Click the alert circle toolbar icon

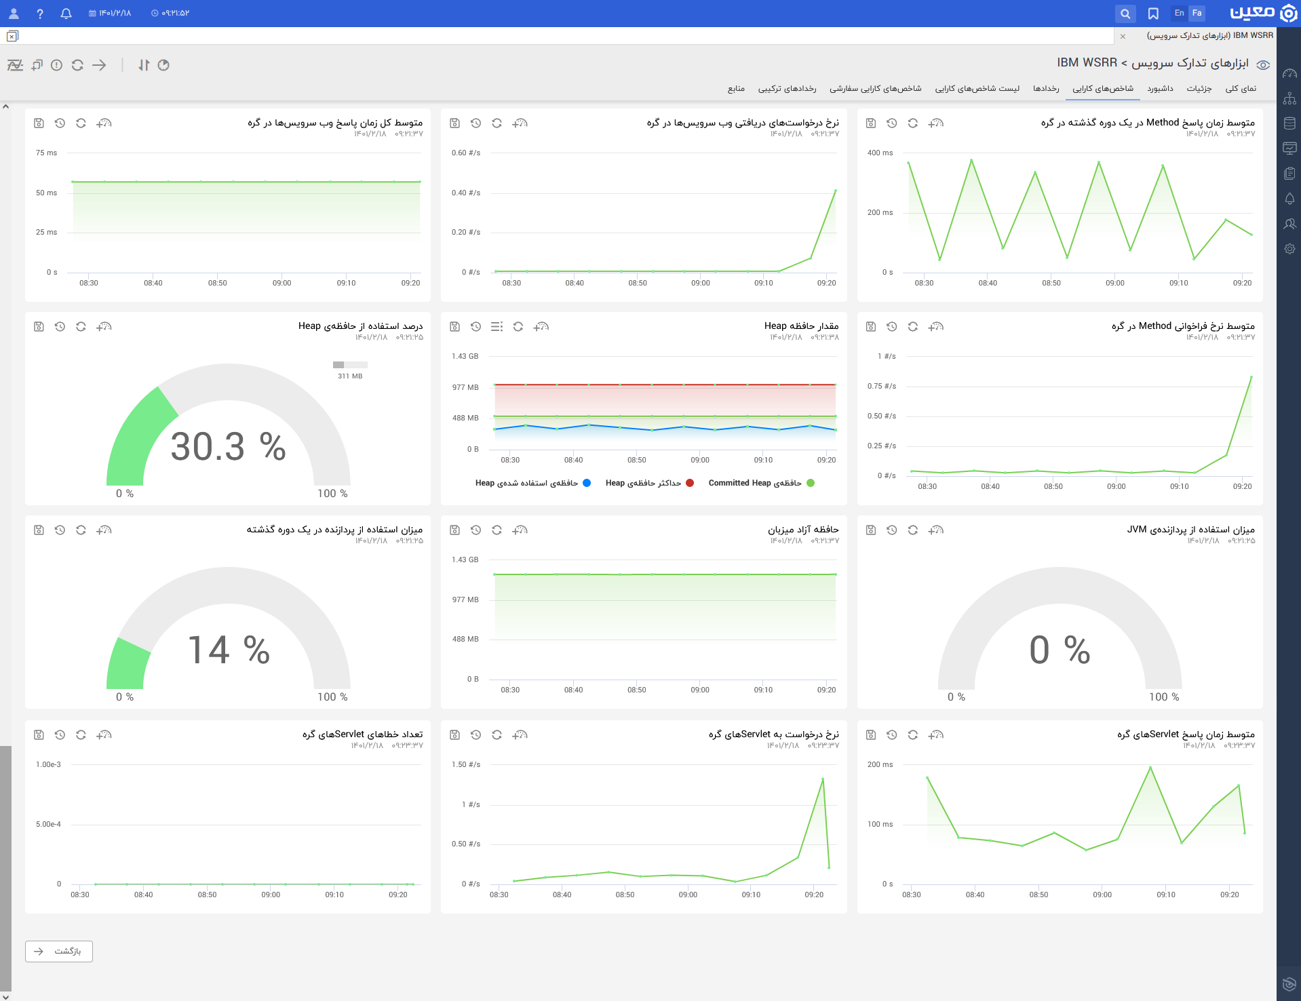[x=57, y=65]
